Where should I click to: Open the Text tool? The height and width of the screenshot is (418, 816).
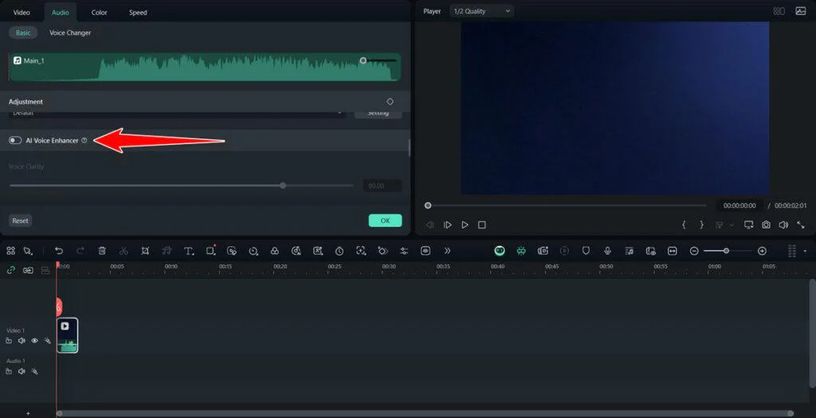pos(189,251)
